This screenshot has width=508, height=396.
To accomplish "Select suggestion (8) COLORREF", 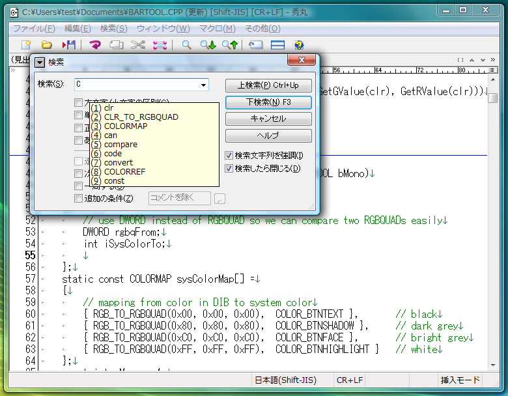I will pos(154,171).
